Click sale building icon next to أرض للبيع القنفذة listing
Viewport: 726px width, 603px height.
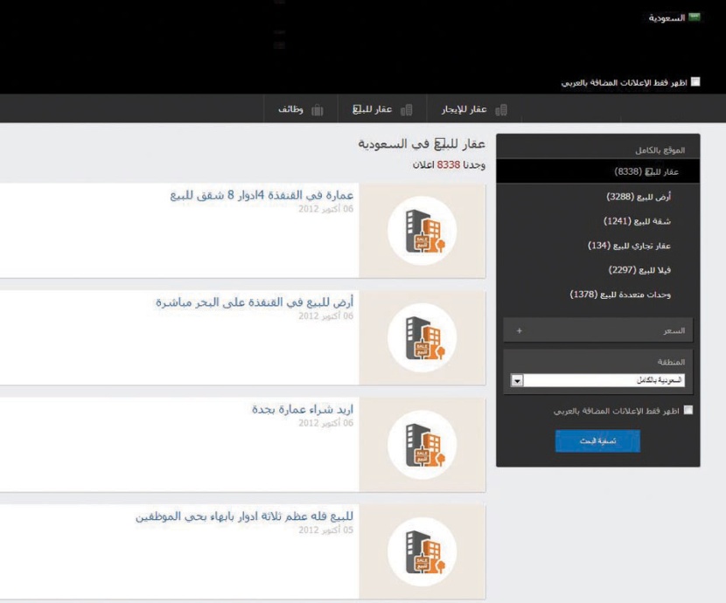pyautogui.click(x=423, y=337)
